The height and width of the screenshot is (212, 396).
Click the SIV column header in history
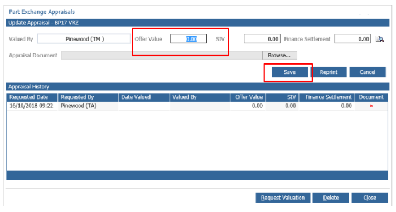click(x=282, y=97)
